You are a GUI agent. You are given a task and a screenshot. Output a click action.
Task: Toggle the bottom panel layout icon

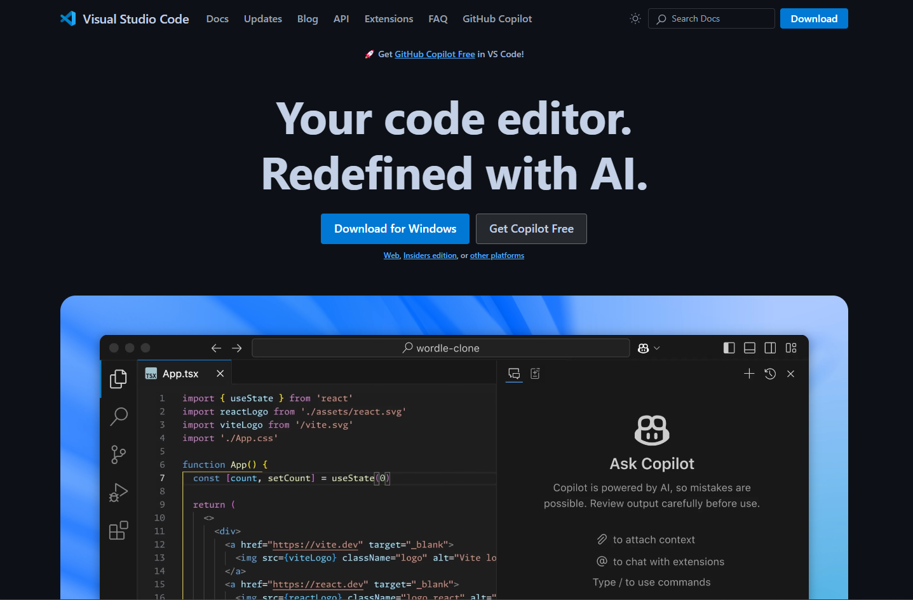pyautogui.click(x=750, y=348)
